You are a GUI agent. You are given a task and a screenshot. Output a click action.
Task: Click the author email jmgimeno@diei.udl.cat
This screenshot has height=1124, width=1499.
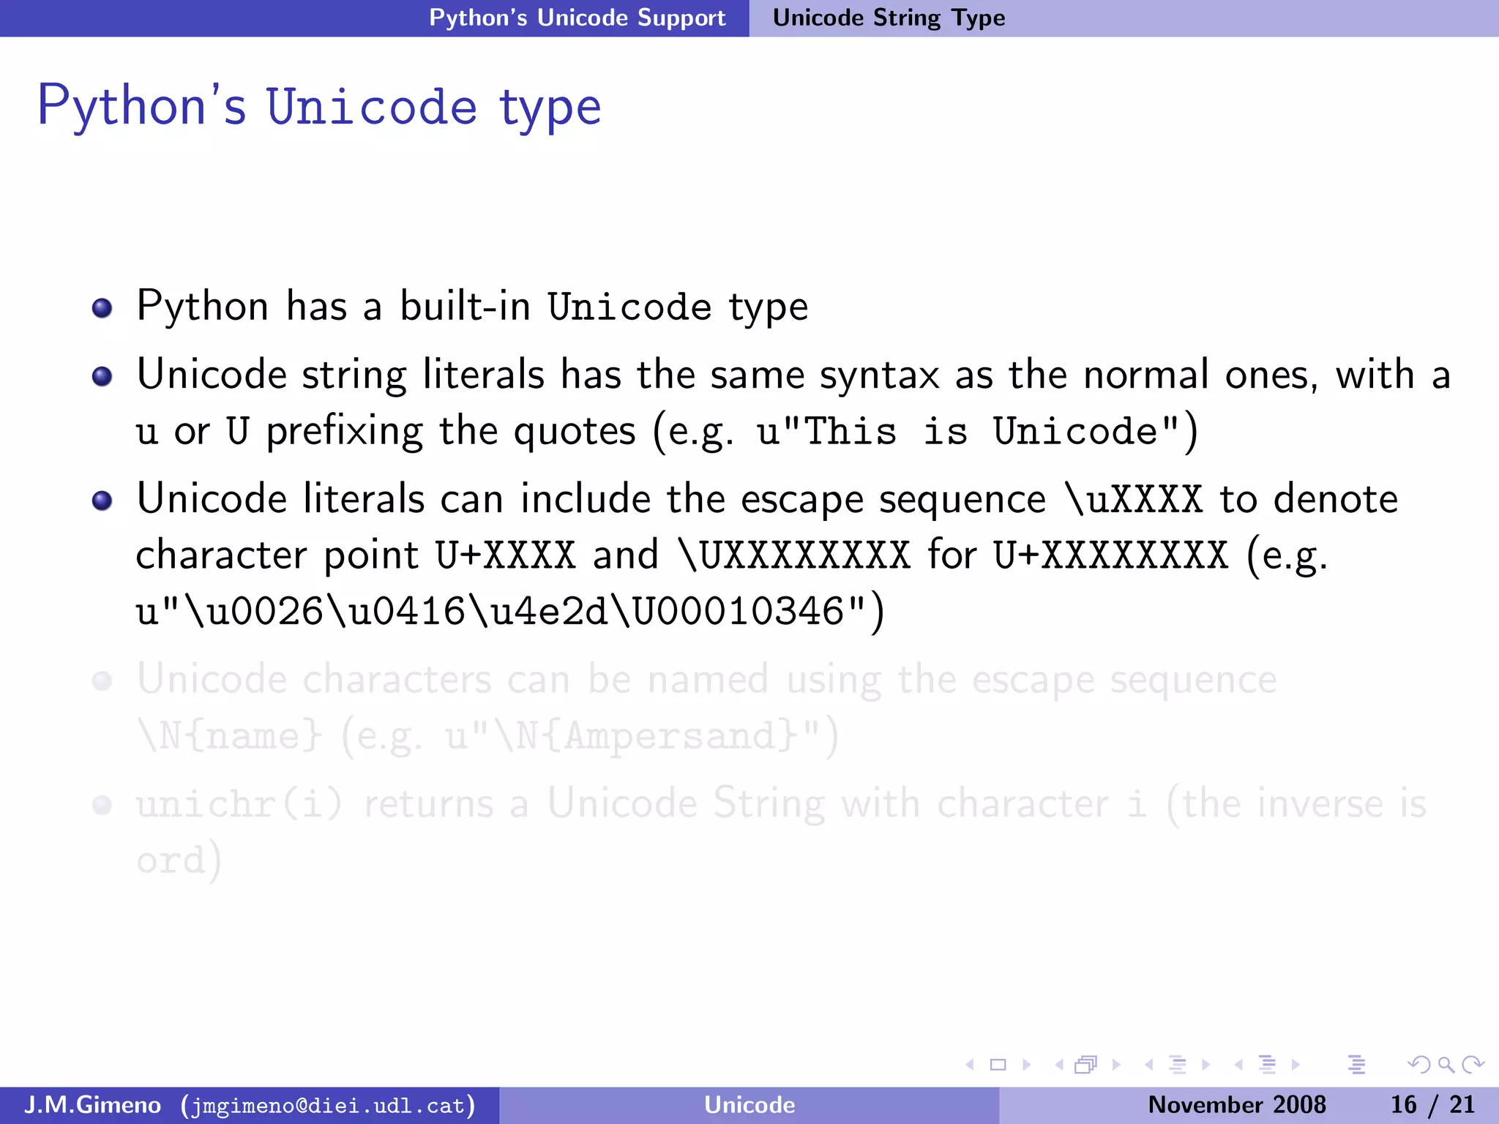328,1105
